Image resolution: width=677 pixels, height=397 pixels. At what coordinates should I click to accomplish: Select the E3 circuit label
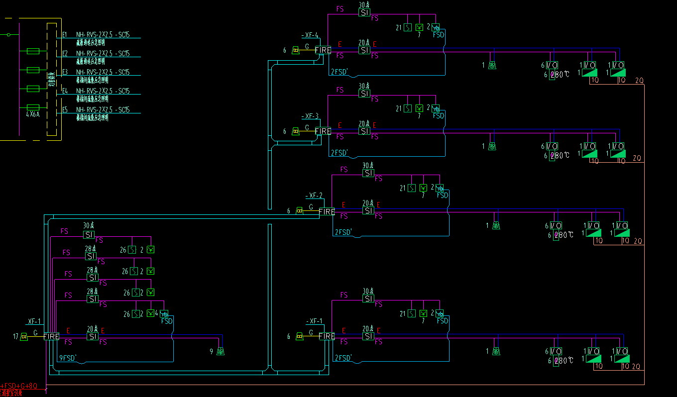tap(65, 73)
